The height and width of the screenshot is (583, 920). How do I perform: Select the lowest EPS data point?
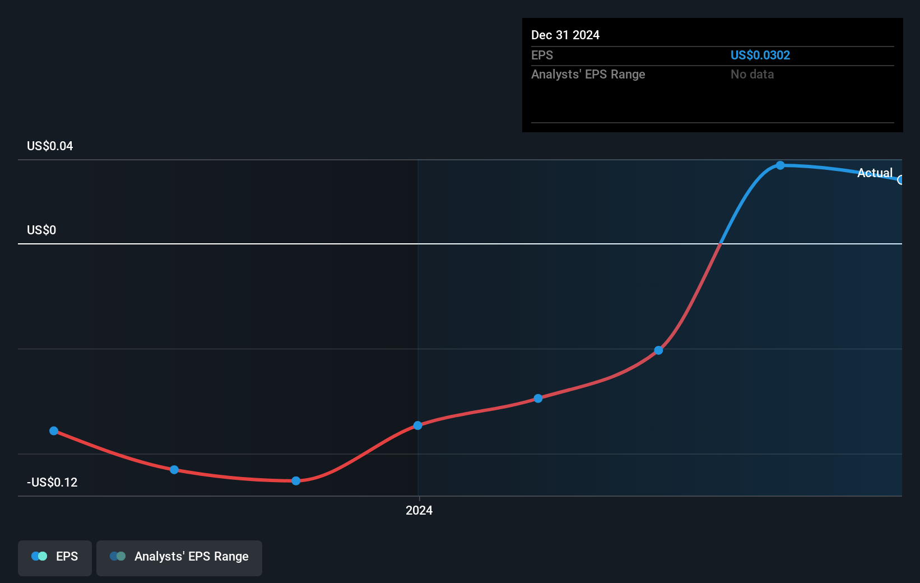(x=296, y=481)
